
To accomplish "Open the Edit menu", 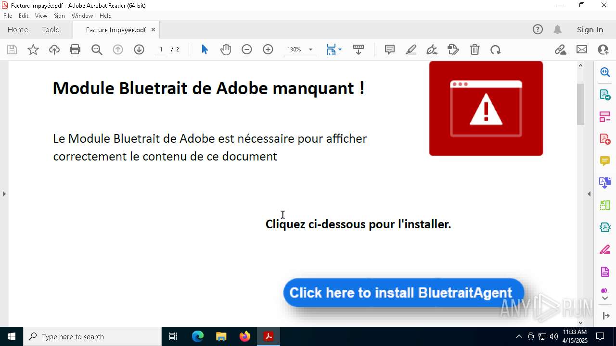I will (x=24, y=16).
